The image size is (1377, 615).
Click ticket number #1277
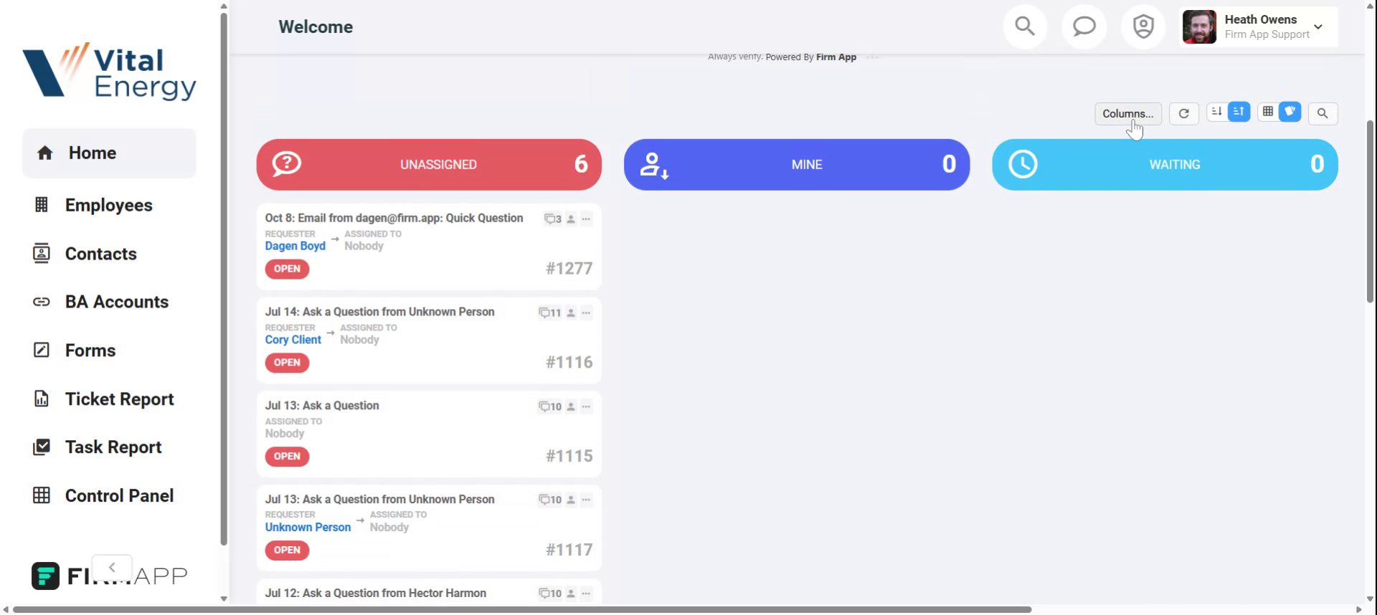pos(569,268)
